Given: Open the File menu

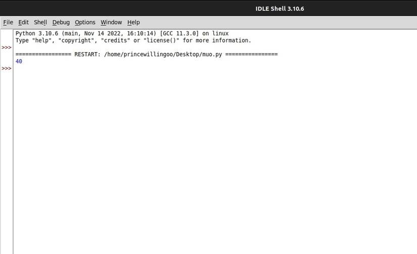Looking at the screenshot, I should (x=8, y=22).
